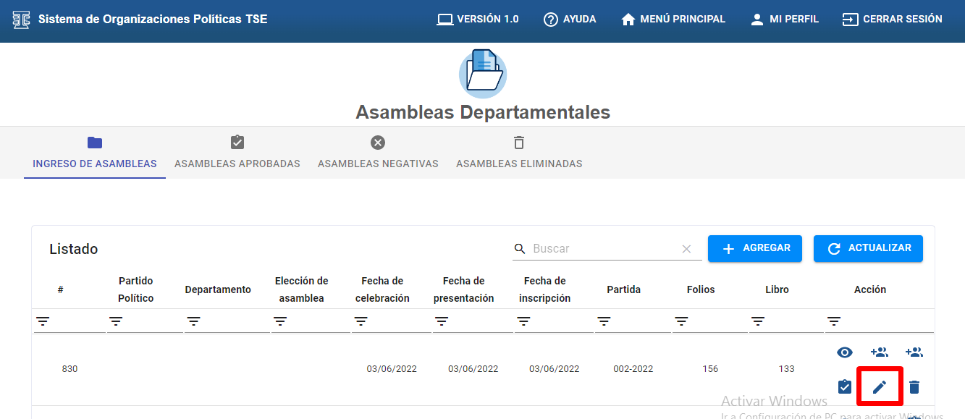The height and width of the screenshot is (419, 965).
Task: Switch to the Asambleas Aprobadas tab
Action: pyautogui.click(x=237, y=153)
